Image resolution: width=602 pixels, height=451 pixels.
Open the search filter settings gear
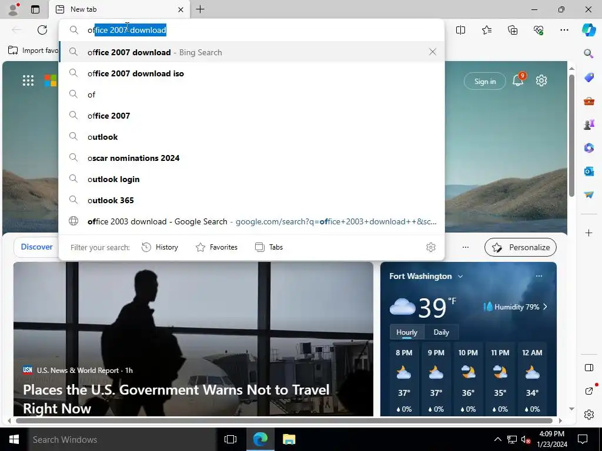pos(431,247)
